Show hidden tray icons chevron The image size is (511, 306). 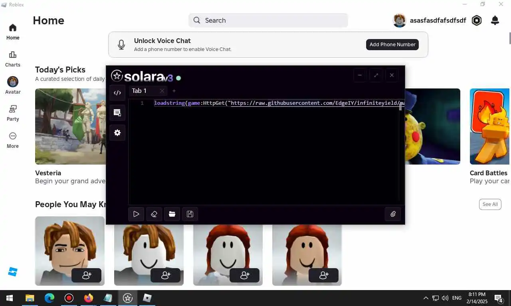click(x=426, y=298)
